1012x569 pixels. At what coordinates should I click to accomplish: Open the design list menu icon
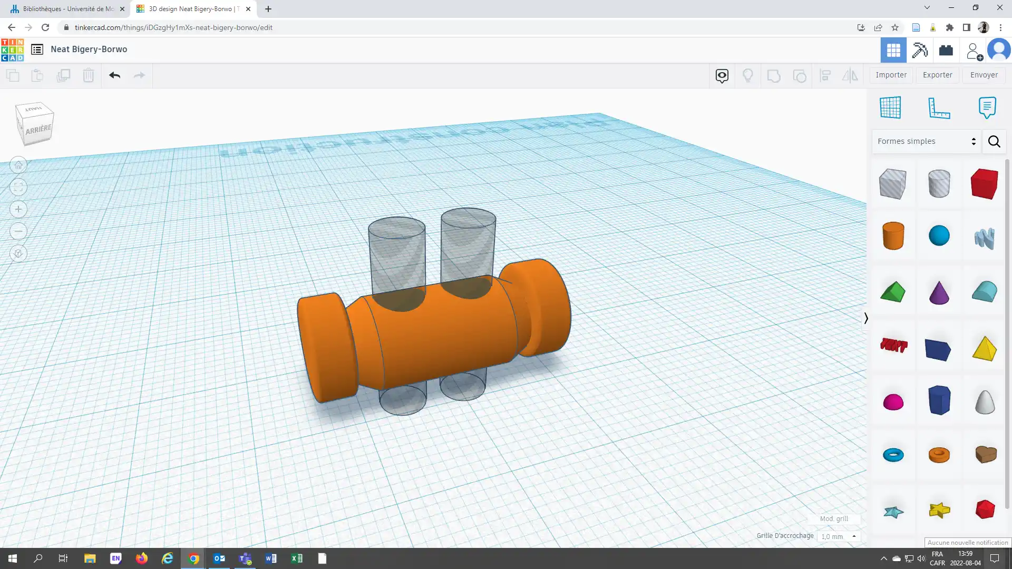(37, 50)
